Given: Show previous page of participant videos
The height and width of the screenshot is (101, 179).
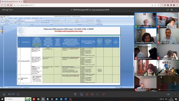Looking at the screenshot, I should click(160, 84).
